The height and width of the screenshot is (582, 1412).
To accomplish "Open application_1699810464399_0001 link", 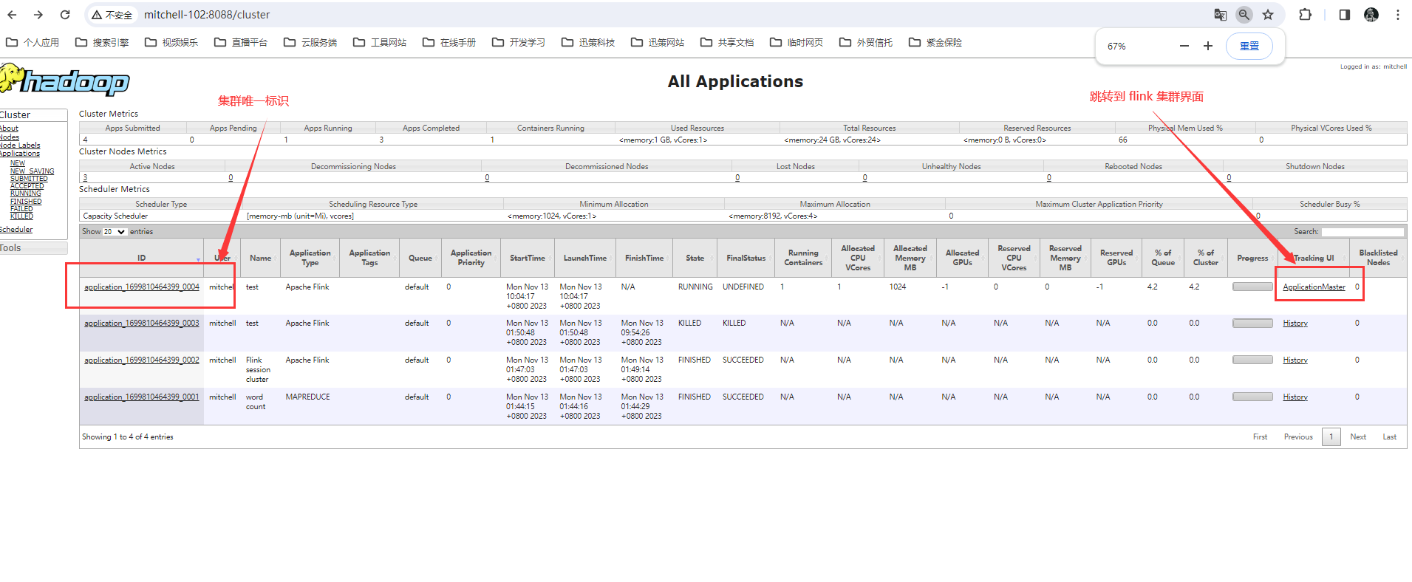I will [x=142, y=397].
